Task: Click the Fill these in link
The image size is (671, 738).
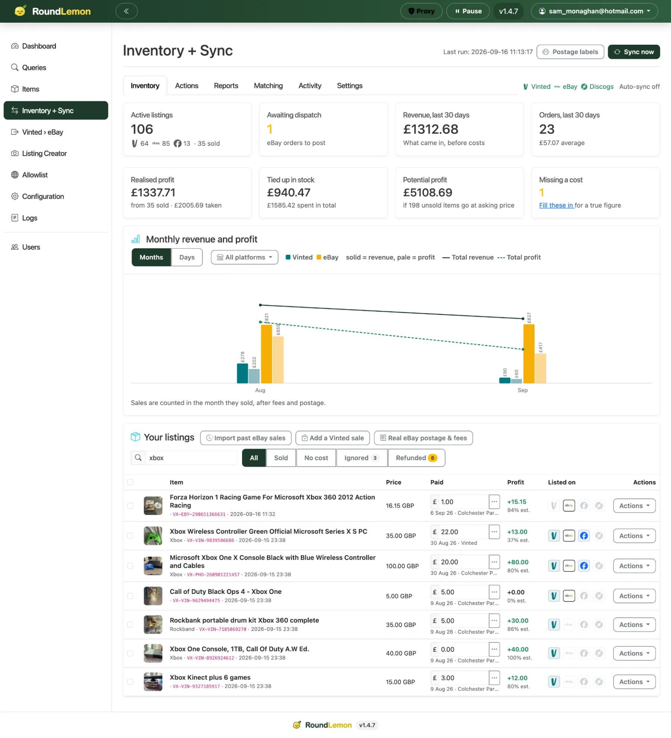Action: (x=557, y=205)
